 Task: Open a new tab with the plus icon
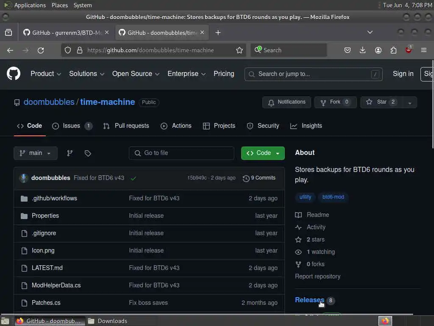click(218, 33)
